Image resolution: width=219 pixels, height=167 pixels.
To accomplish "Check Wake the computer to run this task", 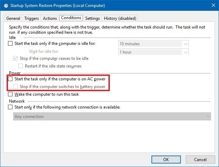I will 10,94.
